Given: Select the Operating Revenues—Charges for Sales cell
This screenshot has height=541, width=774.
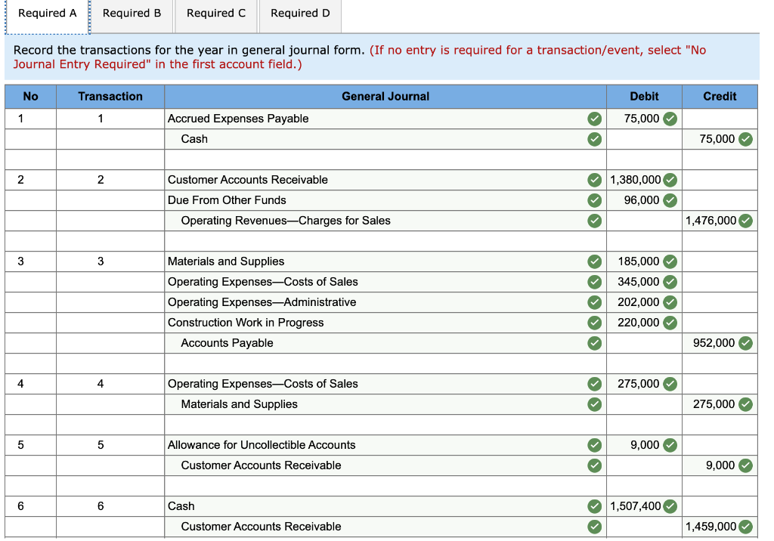Looking at the screenshot, I should click(340, 221).
